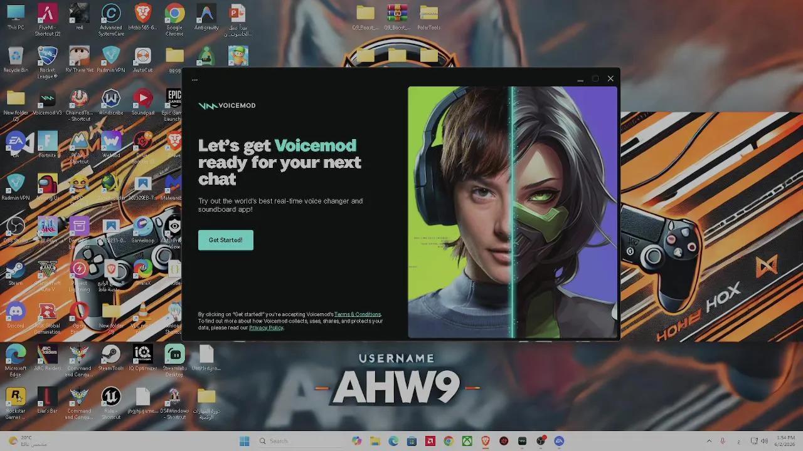Select the Ride Shortcut Unreal icon
This screenshot has width=803, height=451.
click(x=111, y=403)
